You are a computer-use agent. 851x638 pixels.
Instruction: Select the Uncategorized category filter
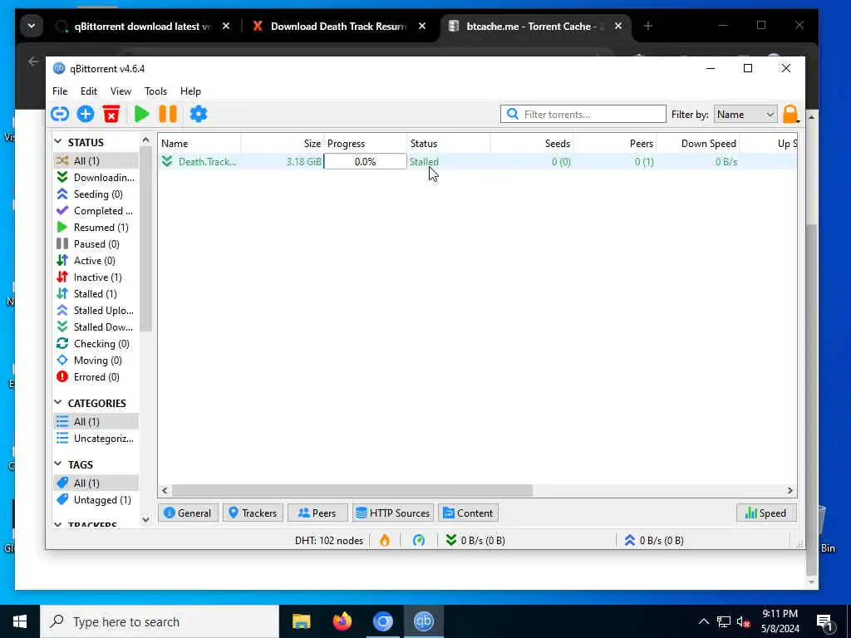(x=96, y=439)
